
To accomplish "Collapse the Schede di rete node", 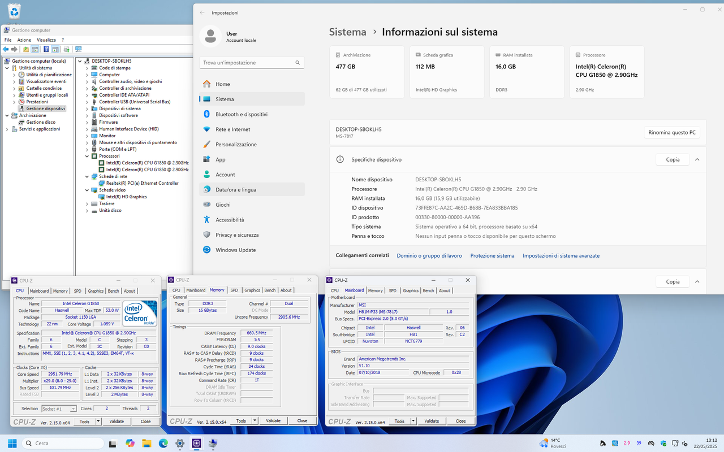I will [87, 176].
